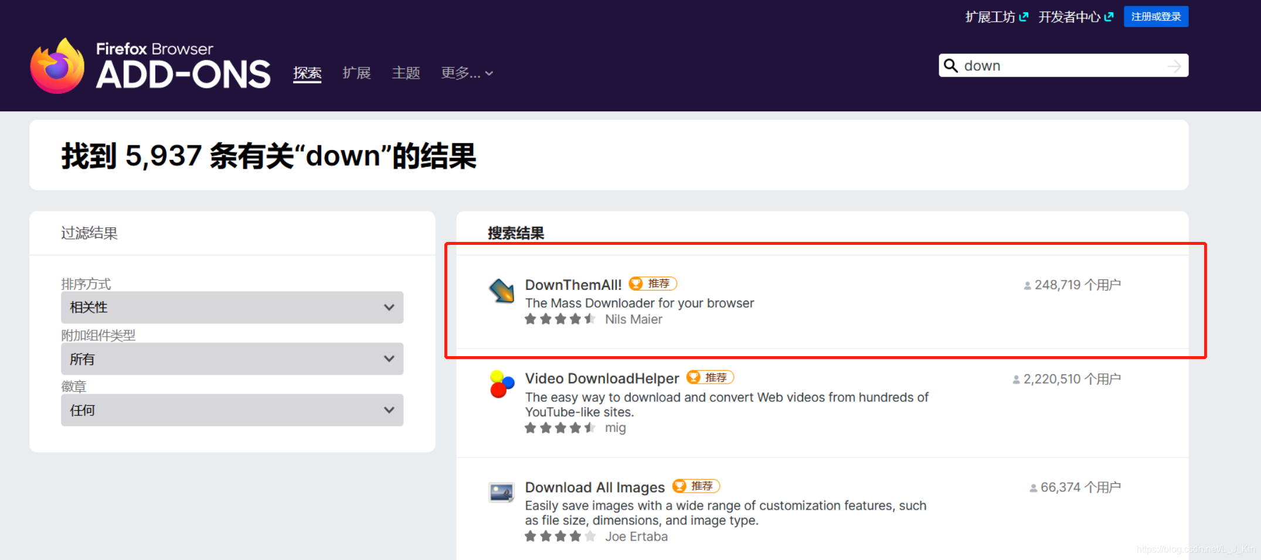Screen dimensions: 1261x560
Task: Click the 推荐 badge beside DownThemAll!
Action: tap(653, 284)
